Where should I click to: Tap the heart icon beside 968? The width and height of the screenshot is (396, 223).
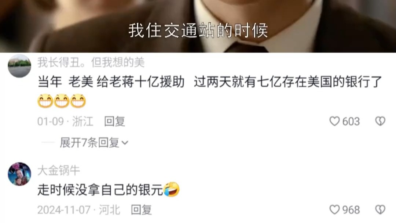334,209
